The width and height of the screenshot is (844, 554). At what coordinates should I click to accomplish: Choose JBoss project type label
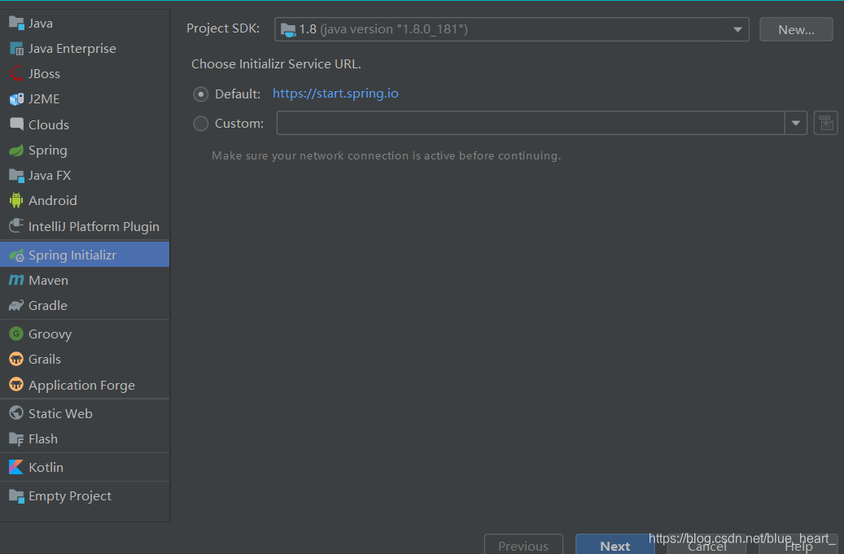tap(44, 74)
